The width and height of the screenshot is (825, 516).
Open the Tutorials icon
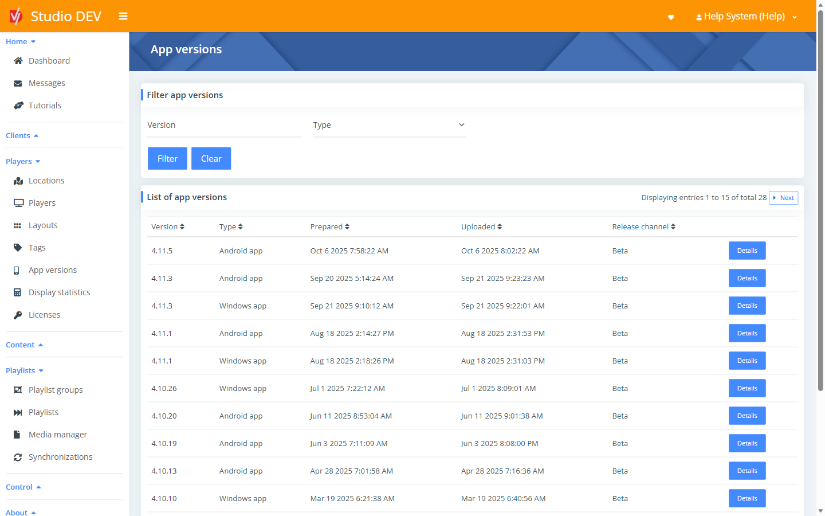point(18,105)
